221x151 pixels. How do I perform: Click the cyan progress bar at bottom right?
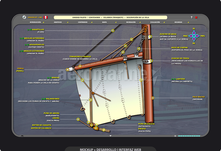point(189,136)
